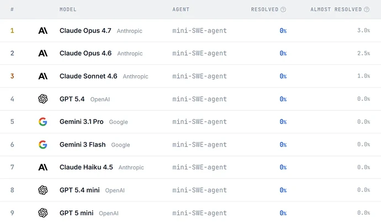Select the GPT 5.4 mini model name
381x223 pixels.
tap(80, 190)
